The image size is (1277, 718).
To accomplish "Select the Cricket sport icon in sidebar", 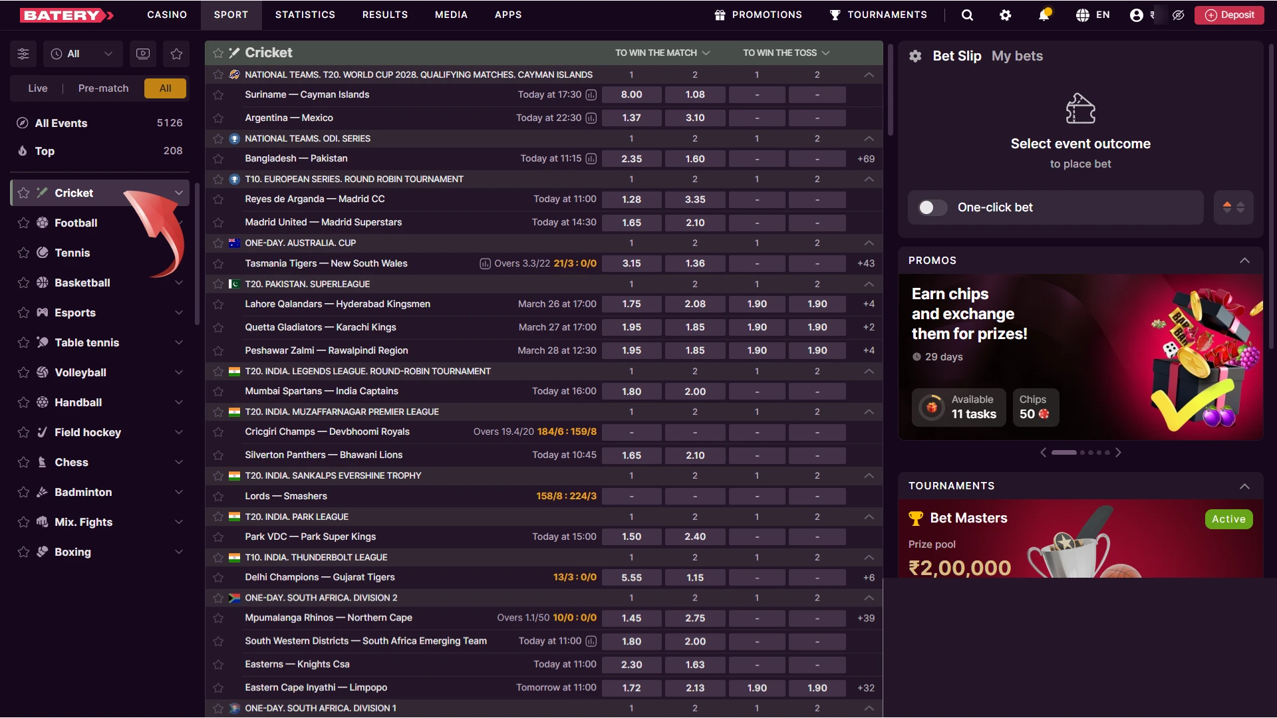I will point(41,193).
